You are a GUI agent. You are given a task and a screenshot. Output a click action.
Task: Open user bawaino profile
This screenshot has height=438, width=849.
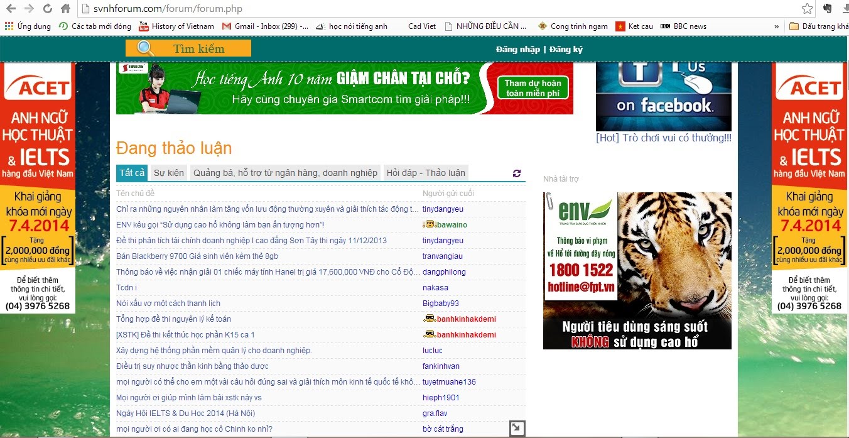click(452, 225)
